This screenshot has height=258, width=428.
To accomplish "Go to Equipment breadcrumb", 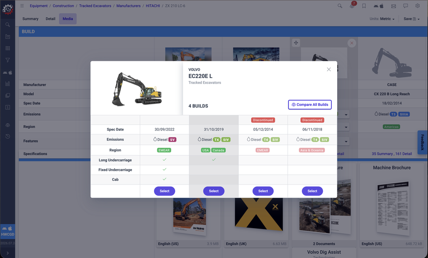I will 39,6.
